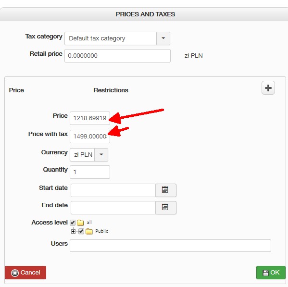Click the floppy disk icon on OK
This screenshot has height=287, width=288.
coord(265,273)
